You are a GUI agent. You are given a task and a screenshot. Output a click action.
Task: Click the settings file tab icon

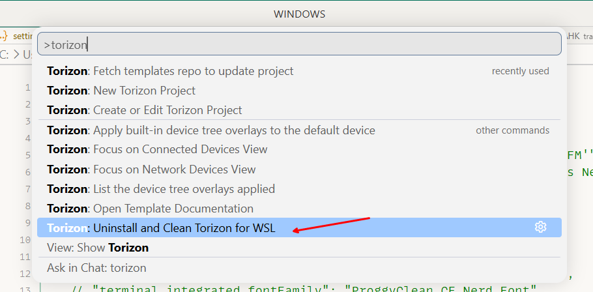[5, 36]
